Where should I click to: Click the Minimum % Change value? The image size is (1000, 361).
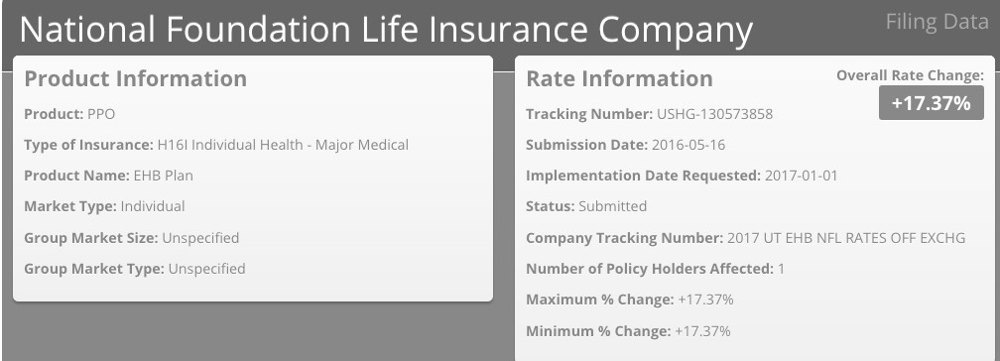702,331
